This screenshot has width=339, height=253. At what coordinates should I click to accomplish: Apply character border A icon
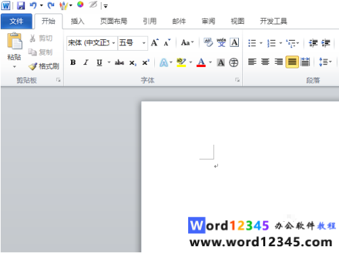coord(234,42)
